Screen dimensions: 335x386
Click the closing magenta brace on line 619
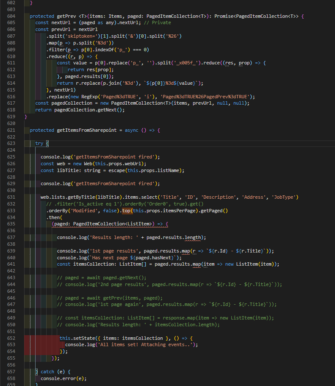click(x=25, y=117)
